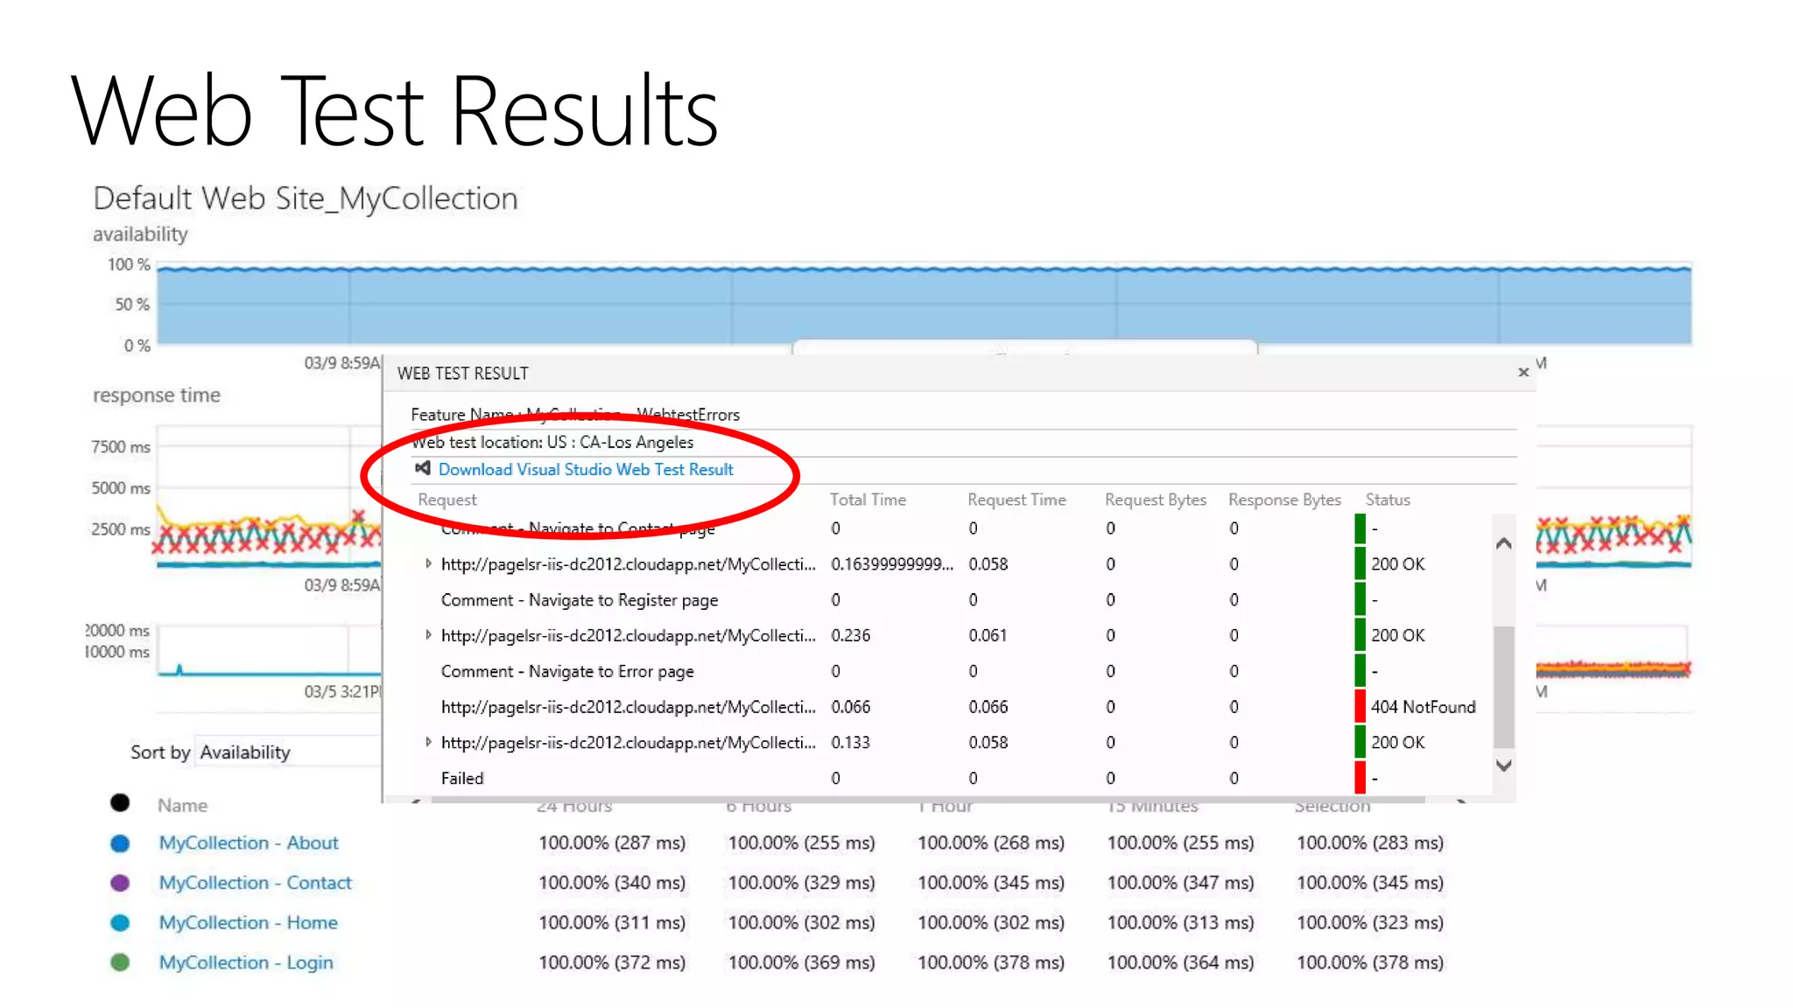Screen dimensions: 1793x1008
Task: Click the 100.00% (329 ms) cell for Contact
Action: [801, 883]
